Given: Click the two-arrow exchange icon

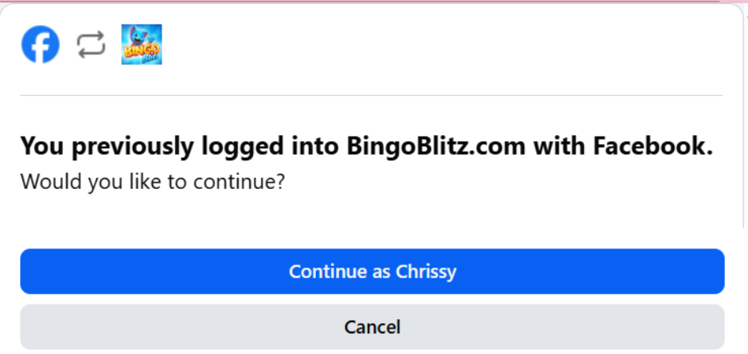Looking at the screenshot, I should tap(91, 45).
